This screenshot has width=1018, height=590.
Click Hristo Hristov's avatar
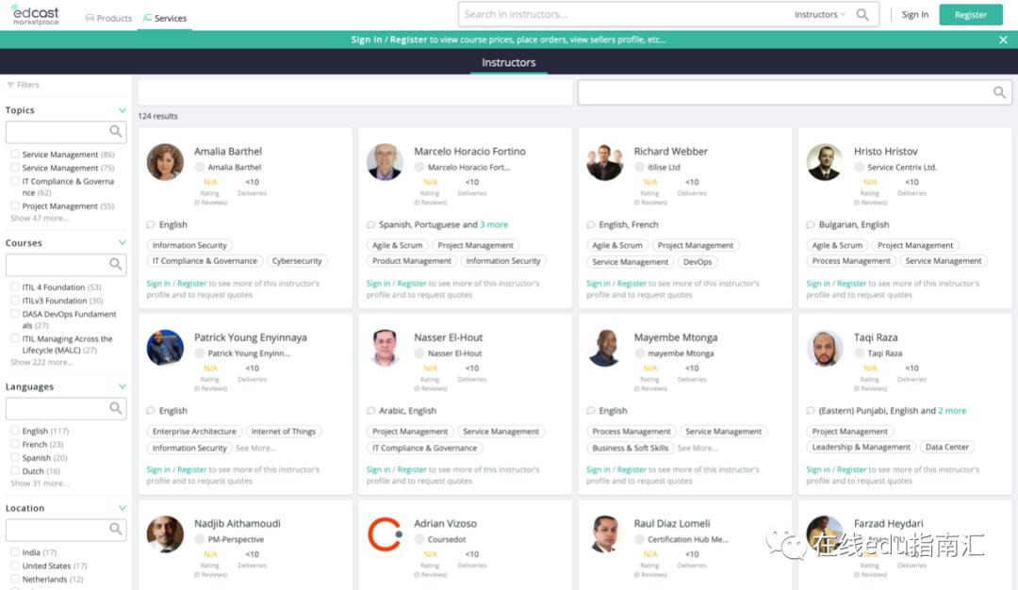825,161
